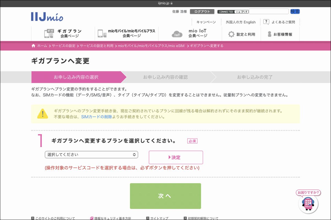Go to サービスの設定と利用 breadcrumb
The image size is (331, 220).
click(97, 46)
